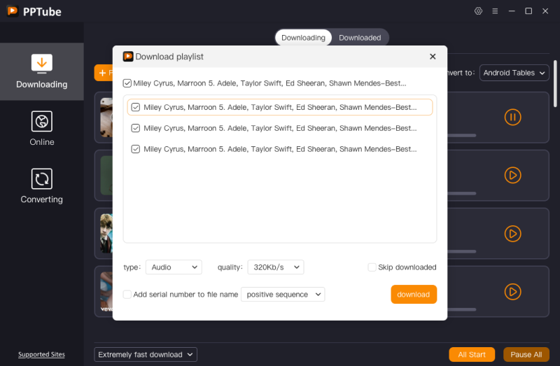Click first download item progress bar

coord(462,135)
